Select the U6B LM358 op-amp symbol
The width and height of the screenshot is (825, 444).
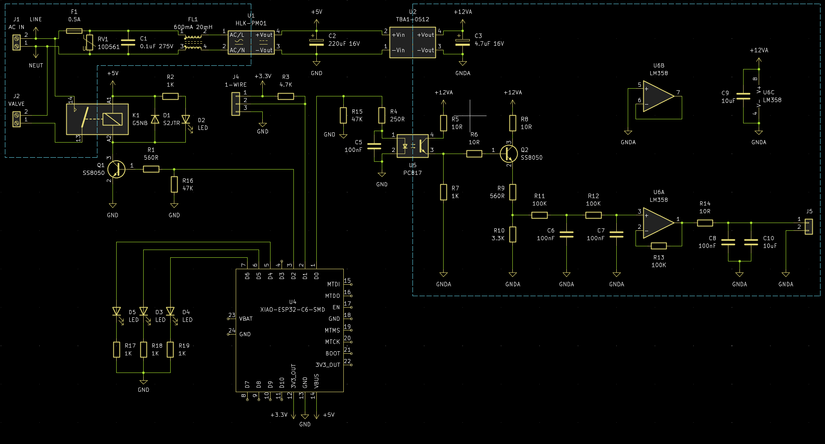point(658,96)
